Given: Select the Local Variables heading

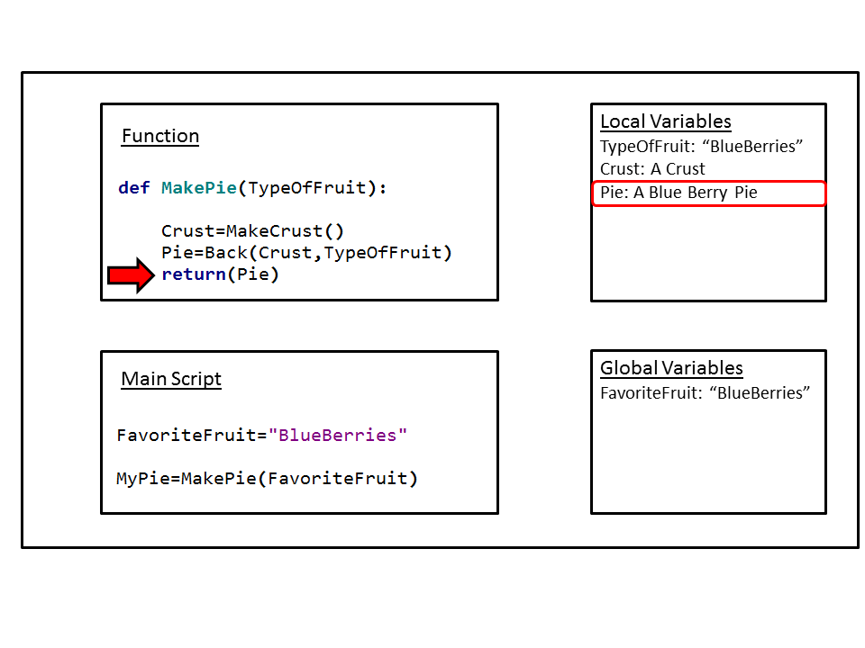Looking at the screenshot, I should (665, 121).
